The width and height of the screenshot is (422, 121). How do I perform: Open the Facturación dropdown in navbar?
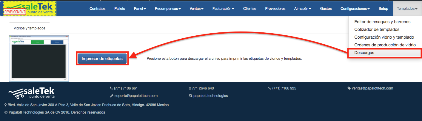pos(223,9)
